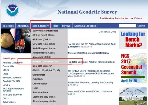The width and height of the screenshot is (148, 105).
Task: Open the Geodetic Tool Kit link
Action: point(11,81)
